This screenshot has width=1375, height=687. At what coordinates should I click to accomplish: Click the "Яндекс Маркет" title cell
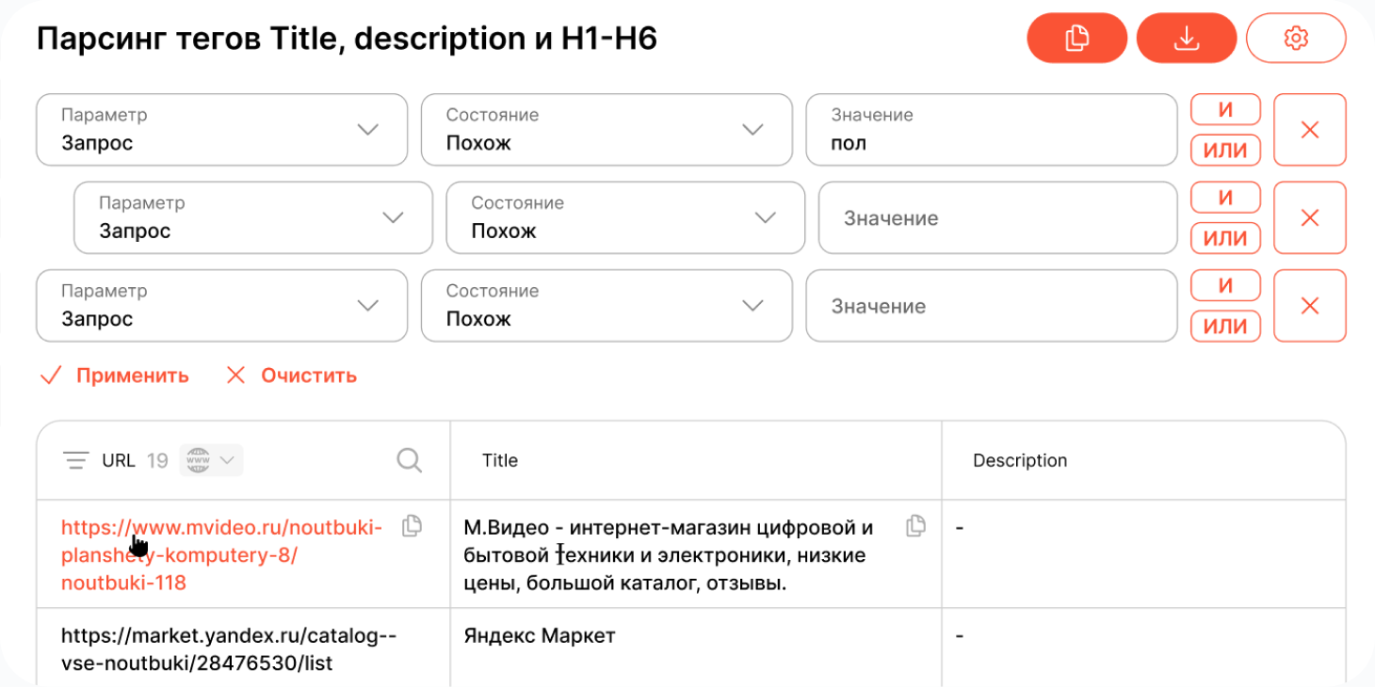pos(540,636)
